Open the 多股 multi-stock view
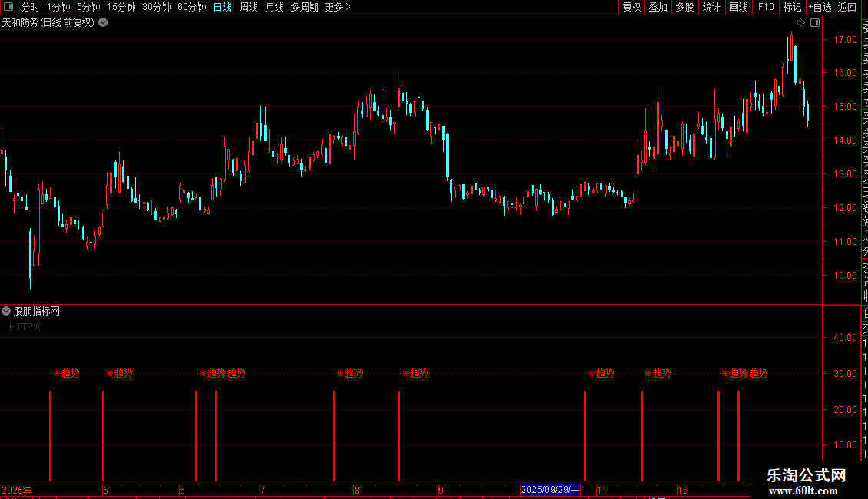868x499 pixels. tap(684, 7)
